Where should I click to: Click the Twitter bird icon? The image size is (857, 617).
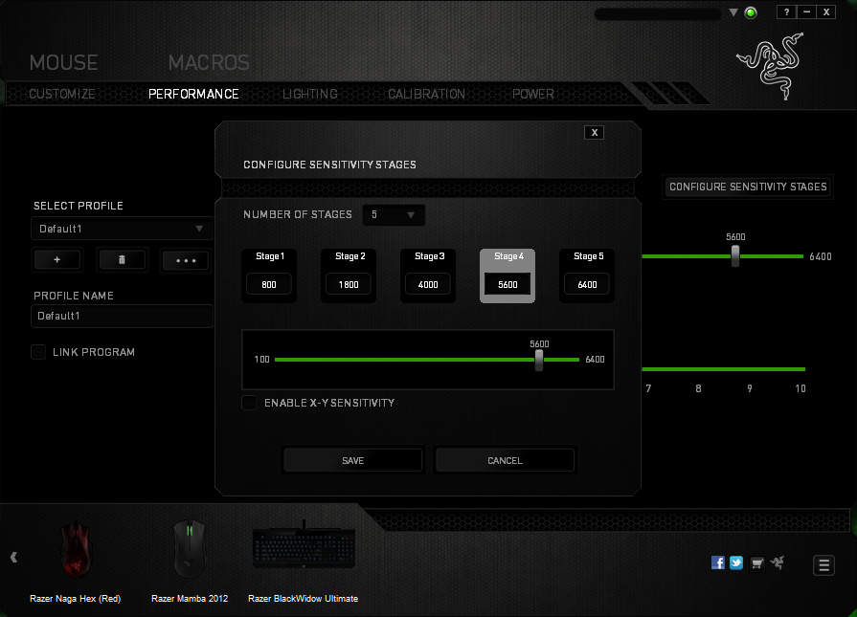coord(736,562)
